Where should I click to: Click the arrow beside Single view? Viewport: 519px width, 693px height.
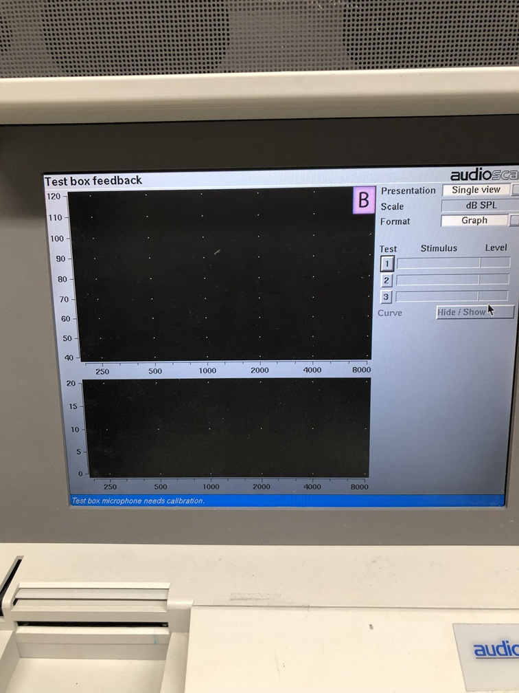coord(515,190)
